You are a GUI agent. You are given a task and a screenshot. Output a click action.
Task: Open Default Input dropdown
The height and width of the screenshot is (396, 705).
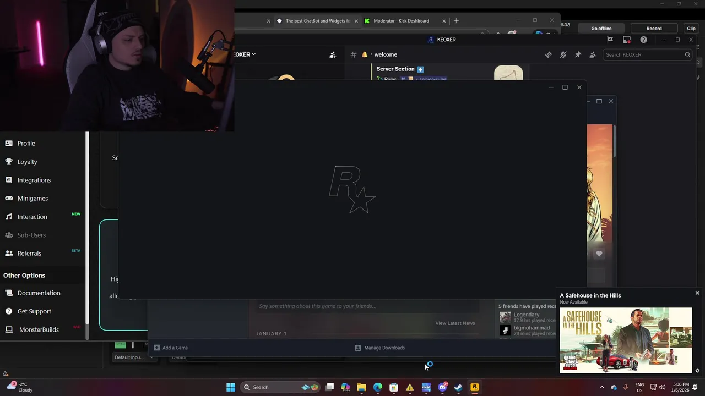click(x=134, y=358)
